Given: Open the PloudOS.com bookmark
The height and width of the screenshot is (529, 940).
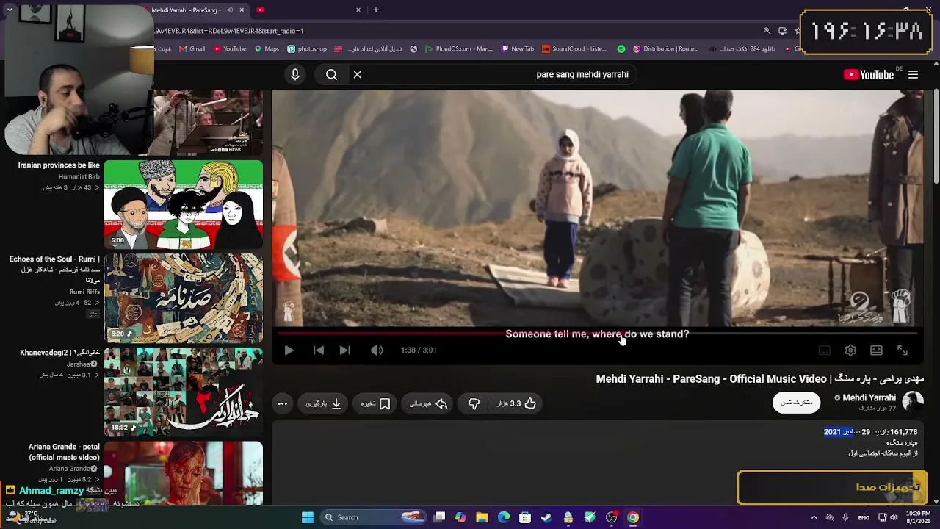Looking at the screenshot, I should pos(459,49).
